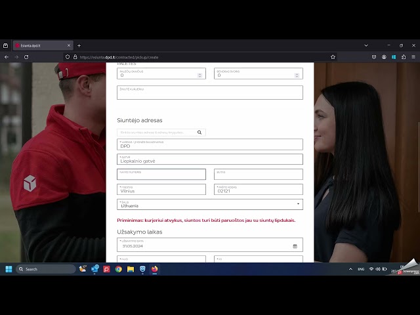Open Firefox application hamburger menu

pos(413,57)
